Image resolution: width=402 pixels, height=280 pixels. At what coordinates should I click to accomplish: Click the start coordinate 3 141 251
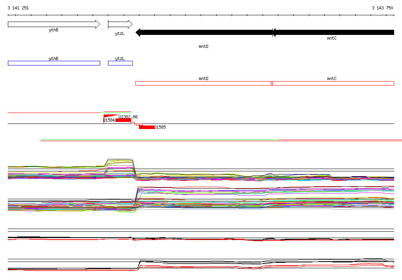[18, 8]
